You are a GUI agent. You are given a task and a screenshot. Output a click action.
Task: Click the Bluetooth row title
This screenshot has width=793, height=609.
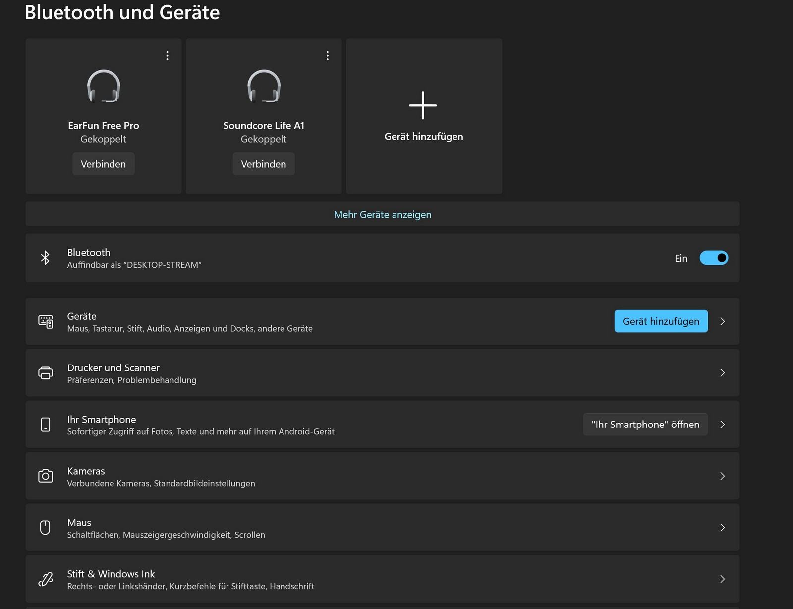click(89, 253)
